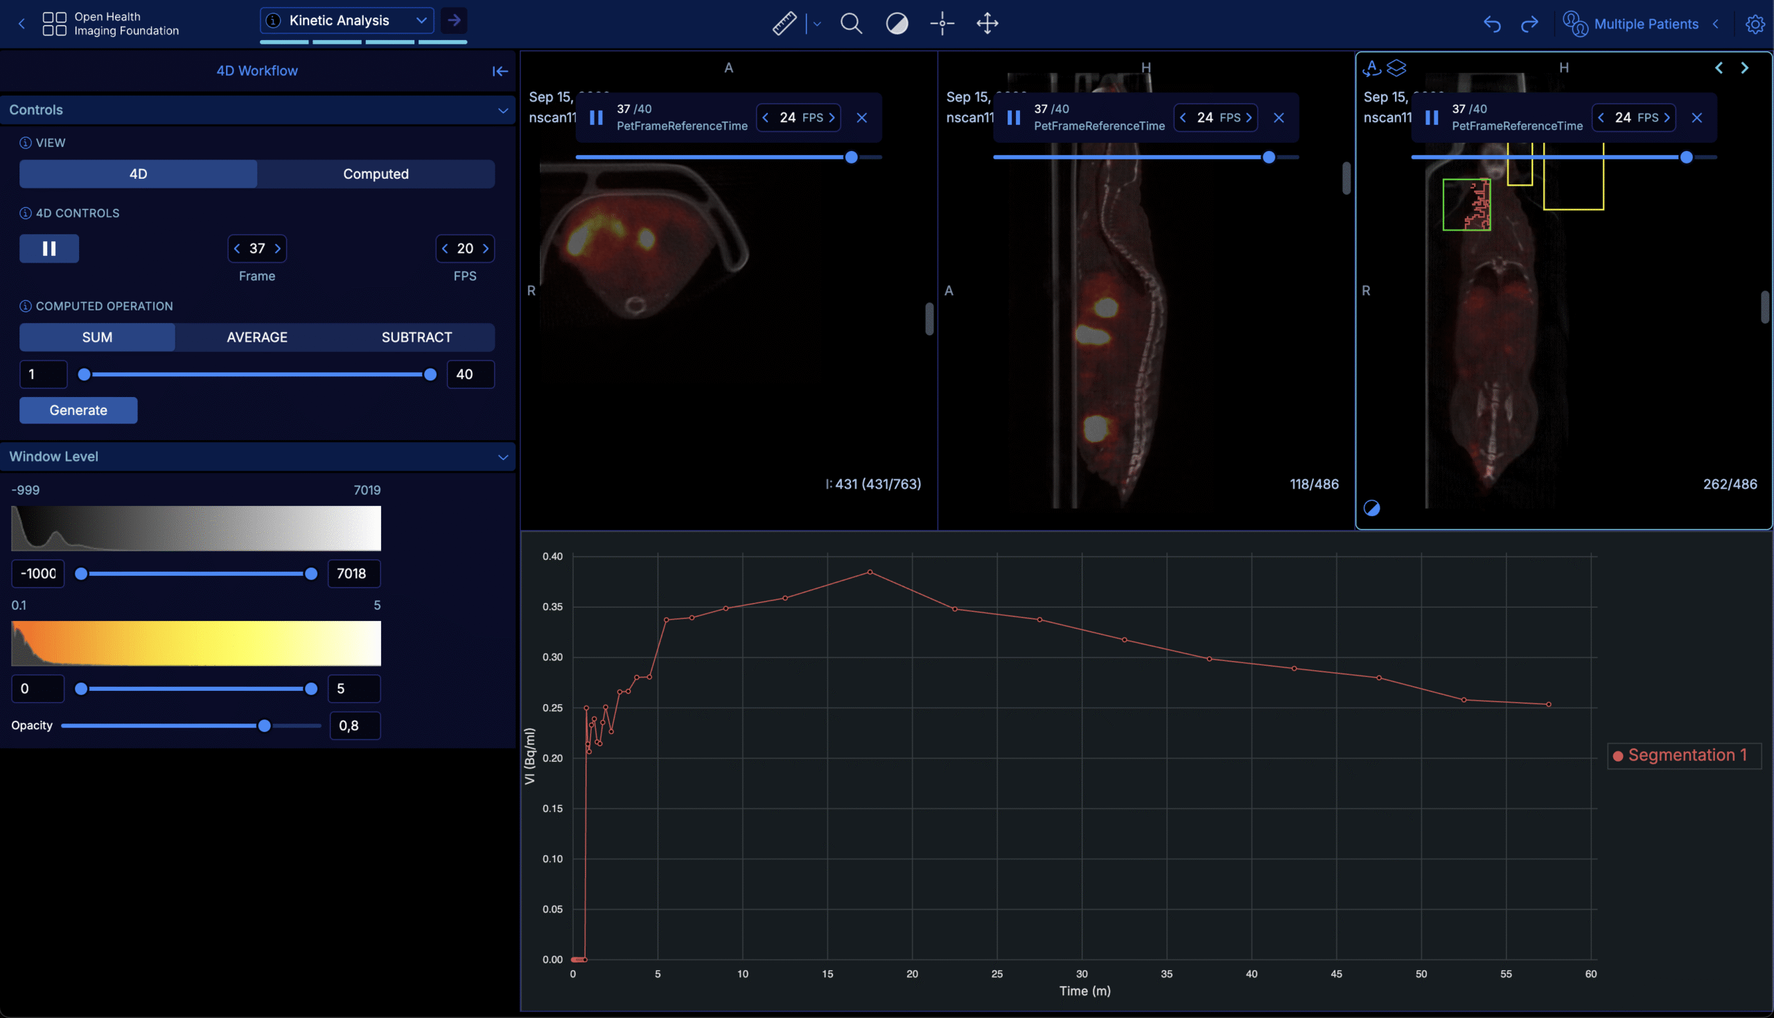Select AVERAGE as the computed operation
This screenshot has height=1018, width=1774.
coord(256,337)
